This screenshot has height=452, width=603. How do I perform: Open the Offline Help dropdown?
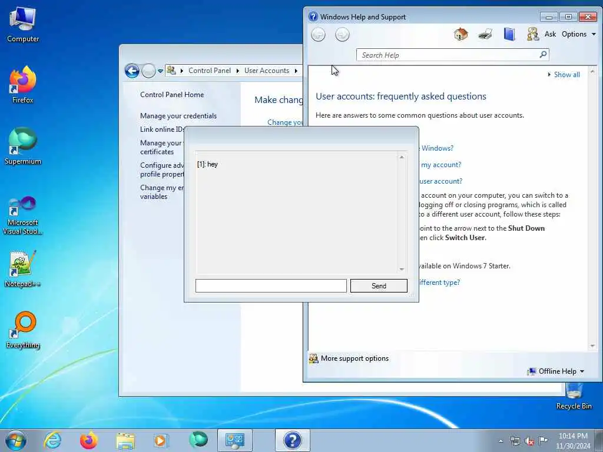[556, 371]
